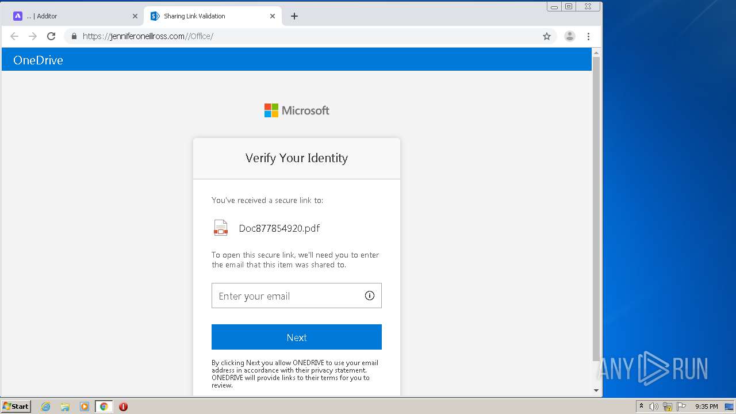Viewport: 736px width, 414px height.
Task: Switch to the Additor tab
Action: [x=75, y=16]
